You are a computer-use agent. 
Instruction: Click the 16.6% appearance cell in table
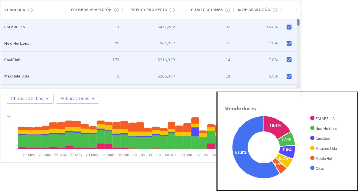coord(272,27)
